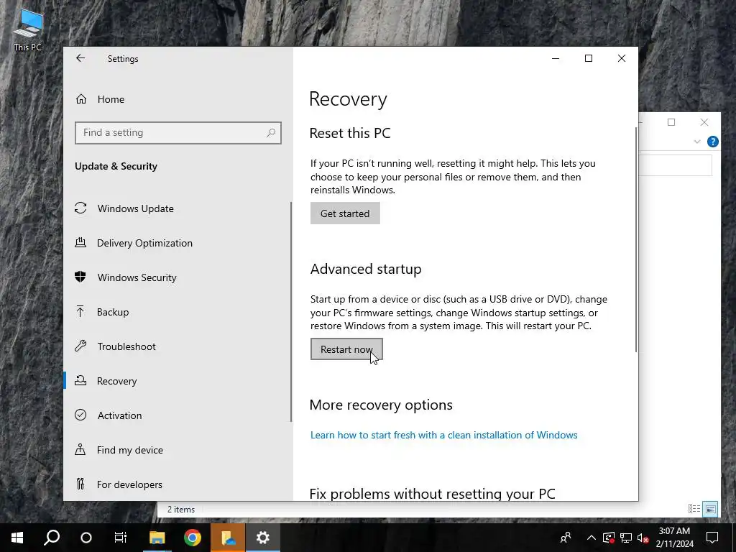This screenshot has height=552, width=736.
Task: Open People from taskbar
Action: [566, 538]
